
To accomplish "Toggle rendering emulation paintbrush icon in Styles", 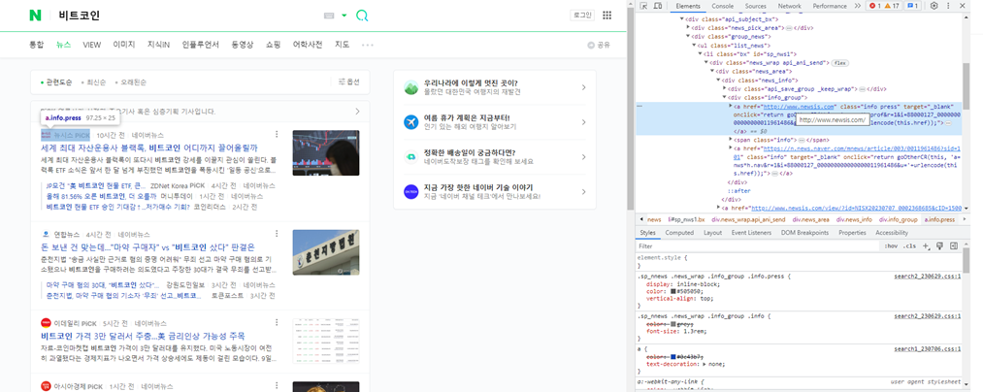I will pos(940,245).
